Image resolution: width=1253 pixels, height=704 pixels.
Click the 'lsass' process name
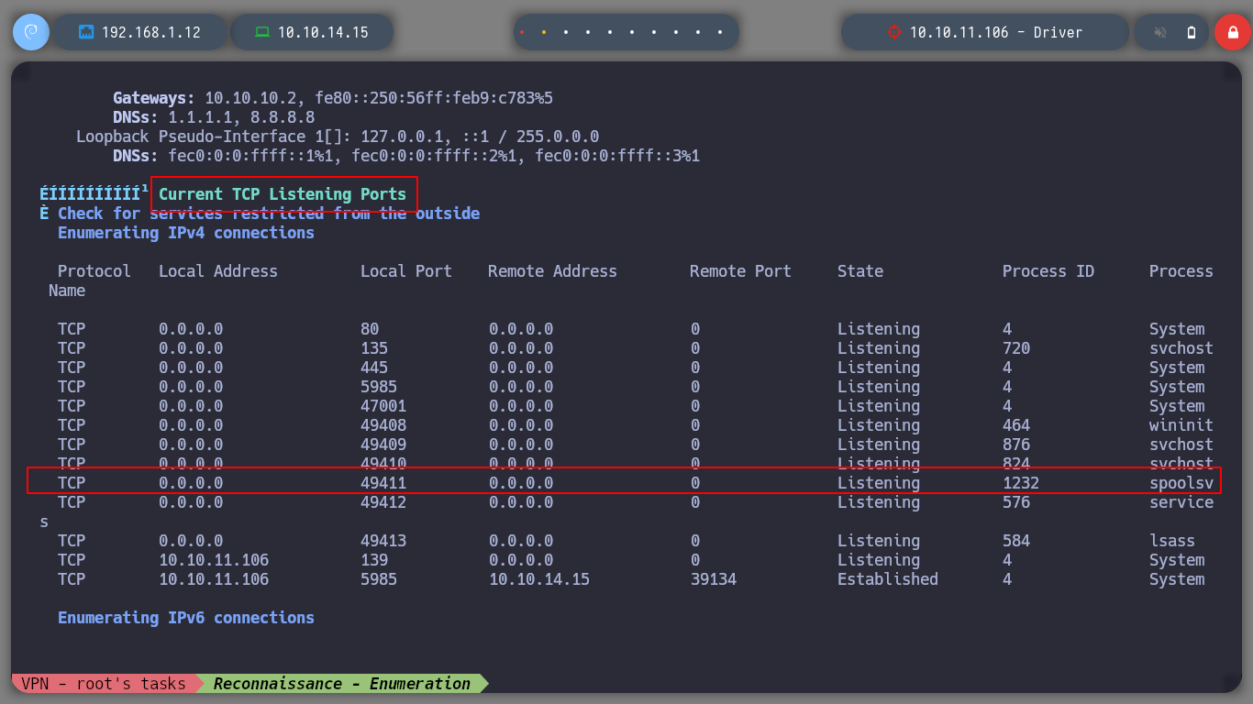1172,541
